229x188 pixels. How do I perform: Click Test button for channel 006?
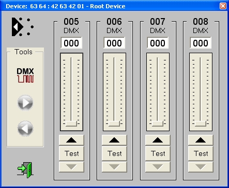(114, 153)
